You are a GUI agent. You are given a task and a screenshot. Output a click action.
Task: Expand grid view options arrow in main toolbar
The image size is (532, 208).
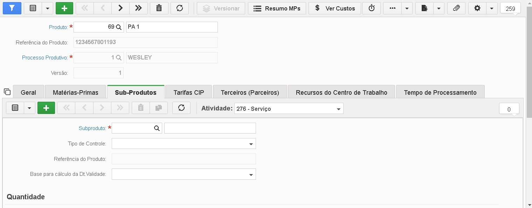tap(48, 8)
